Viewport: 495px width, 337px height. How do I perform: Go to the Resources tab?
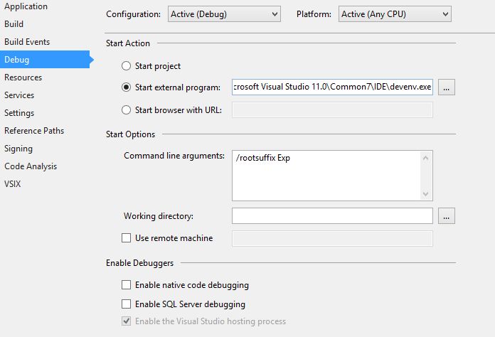(x=23, y=77)
